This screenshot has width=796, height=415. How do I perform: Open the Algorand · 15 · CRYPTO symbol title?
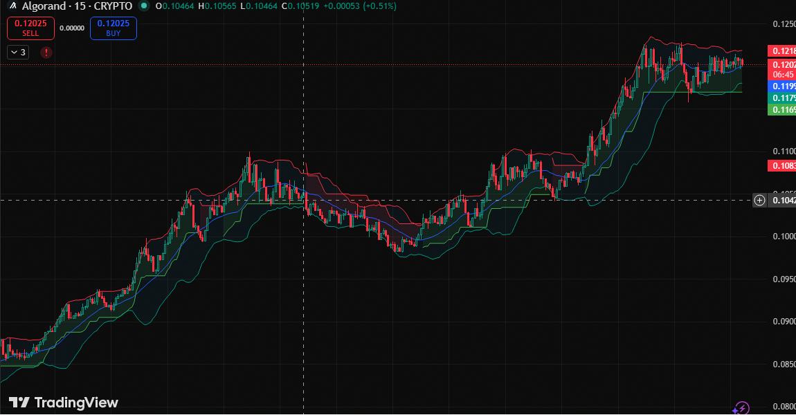[77, 6]
